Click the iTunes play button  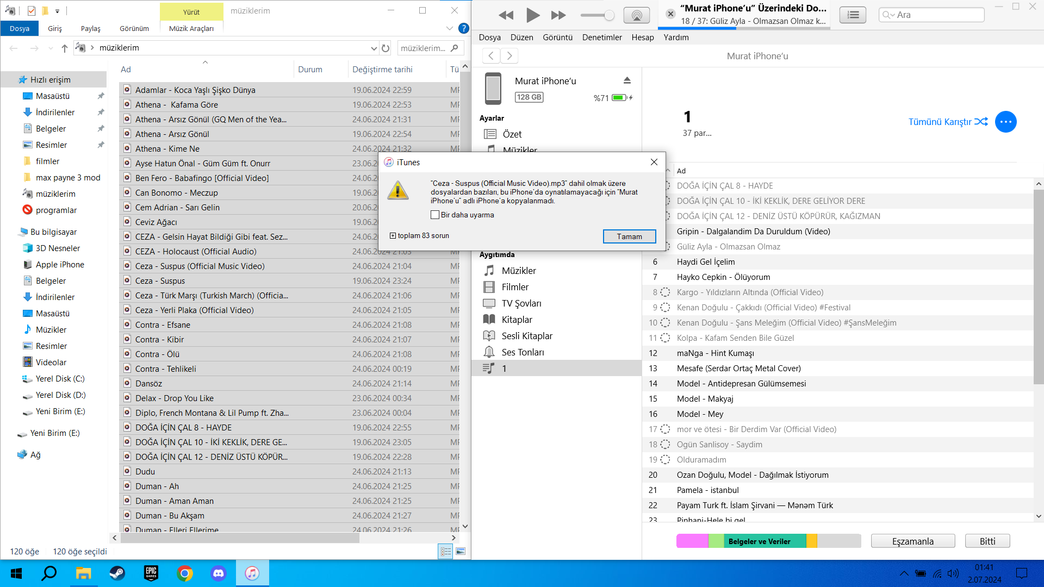(x=532, y=15)
